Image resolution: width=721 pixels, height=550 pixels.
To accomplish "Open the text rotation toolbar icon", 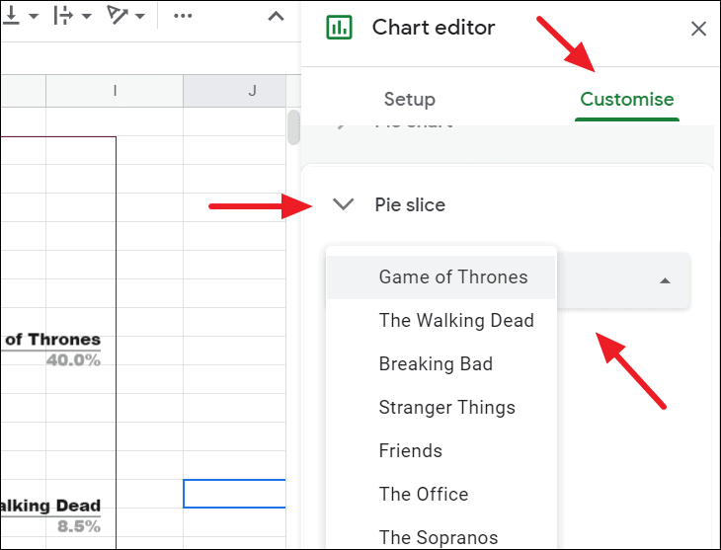I will [117, 15].
